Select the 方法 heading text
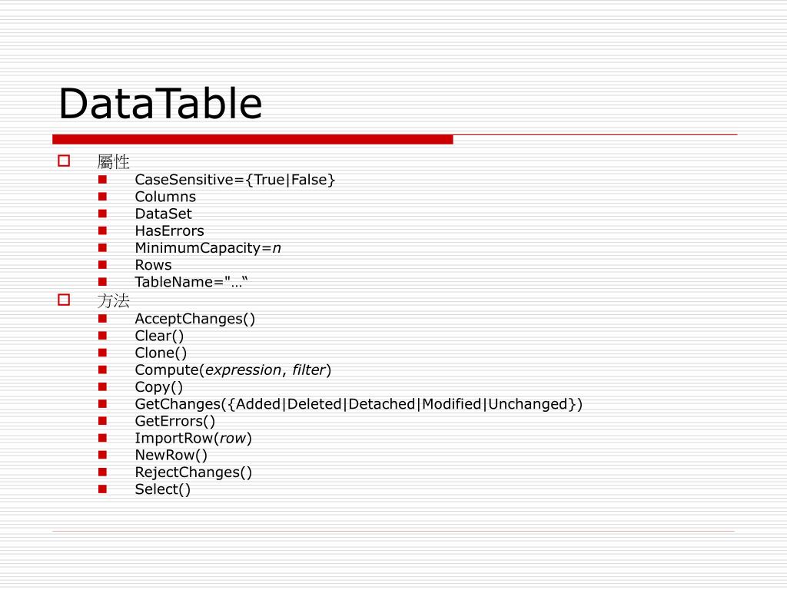The image size is (787, 590). 114,300
